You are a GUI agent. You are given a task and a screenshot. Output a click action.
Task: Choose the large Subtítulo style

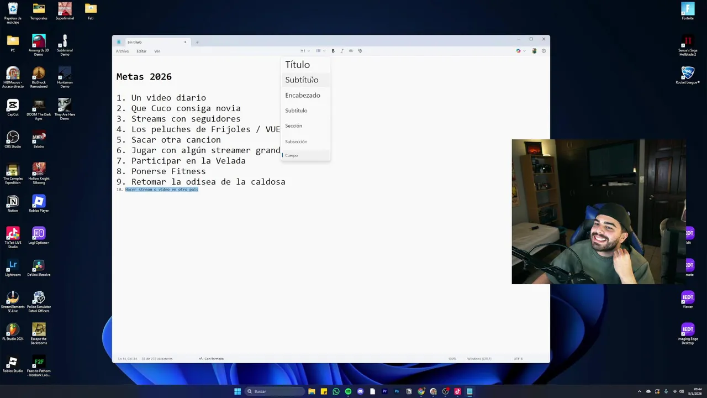(x=305, y=80)
